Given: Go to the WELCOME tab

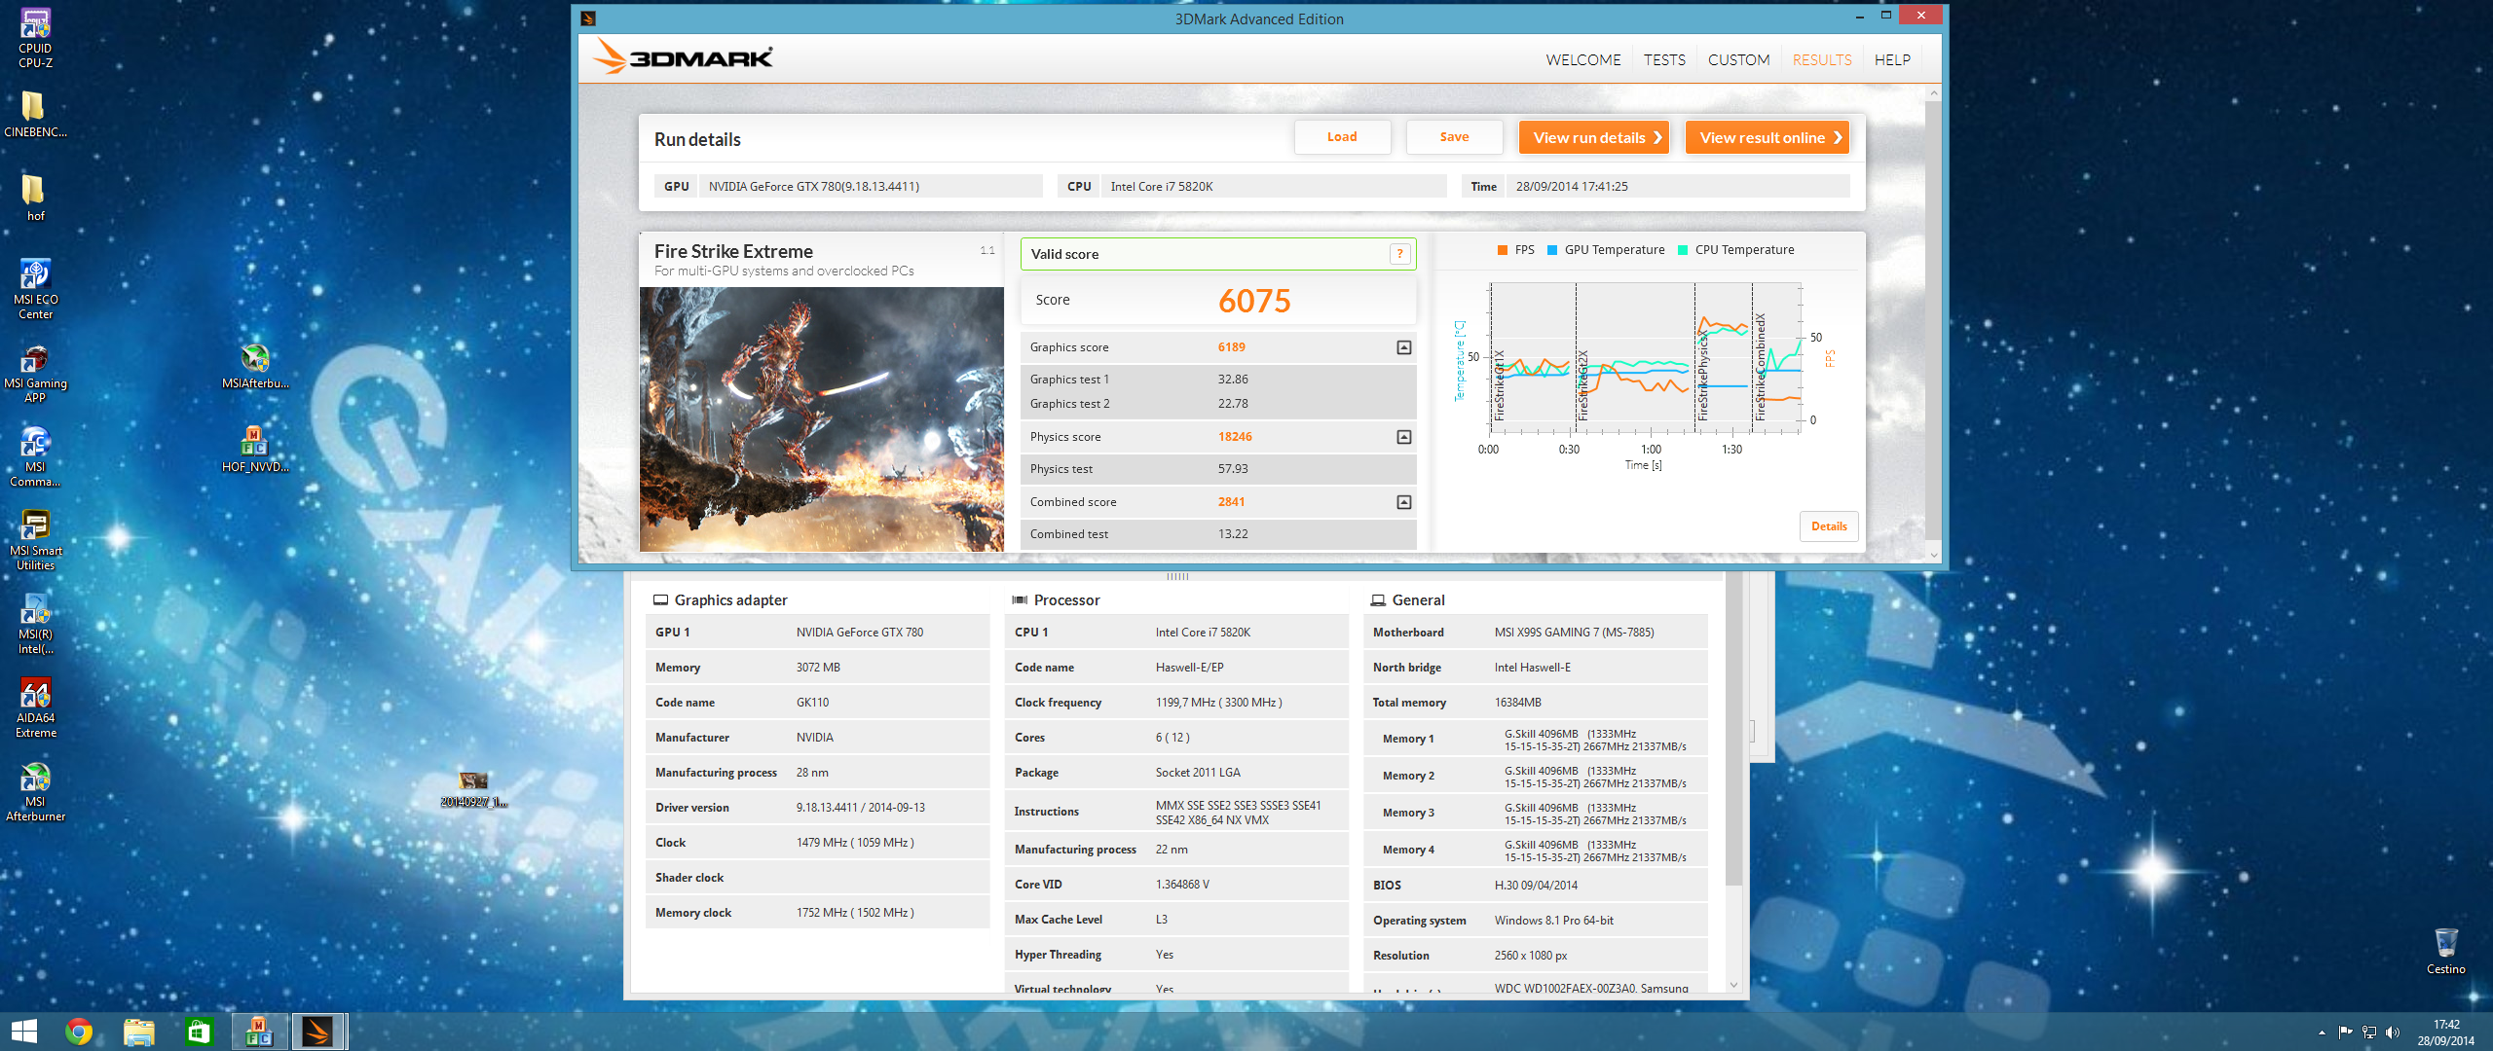Looking at the screenshot, I should [1582, 59].
